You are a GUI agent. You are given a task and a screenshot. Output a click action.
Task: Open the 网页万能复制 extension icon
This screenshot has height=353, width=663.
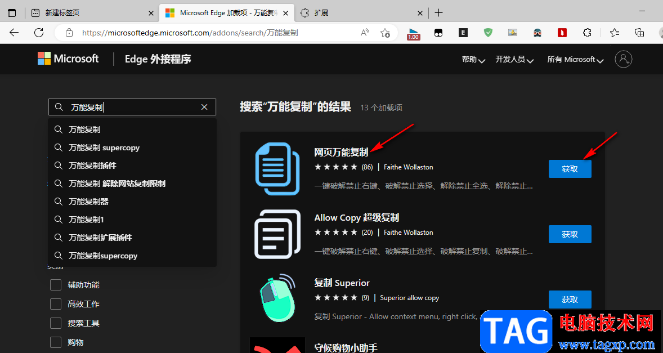[x=277, y=169]
